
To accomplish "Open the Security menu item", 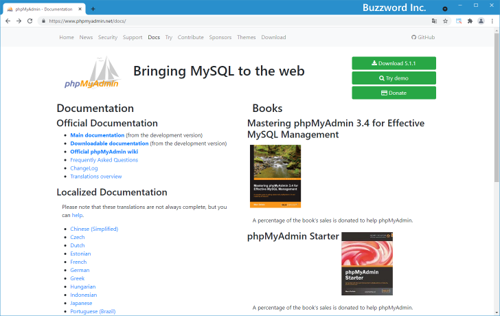I will point(108,37).
